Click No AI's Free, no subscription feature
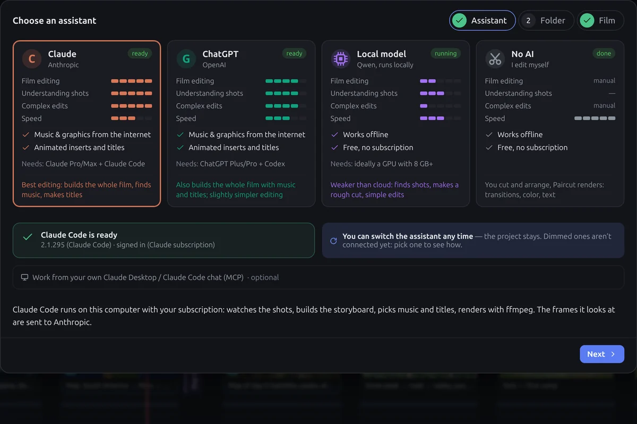 coord(527,147)
